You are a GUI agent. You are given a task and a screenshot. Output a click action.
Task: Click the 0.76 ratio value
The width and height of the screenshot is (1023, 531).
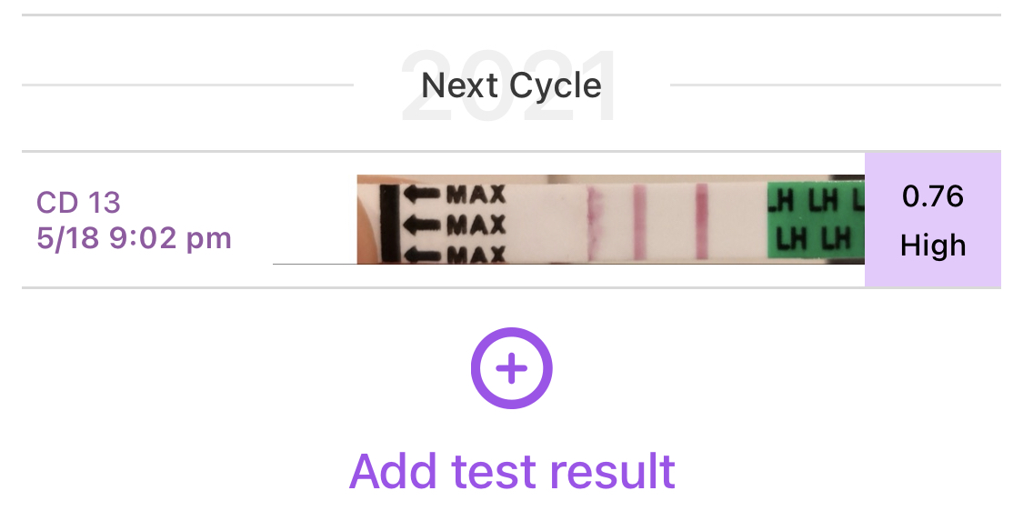tap(932, 196)
